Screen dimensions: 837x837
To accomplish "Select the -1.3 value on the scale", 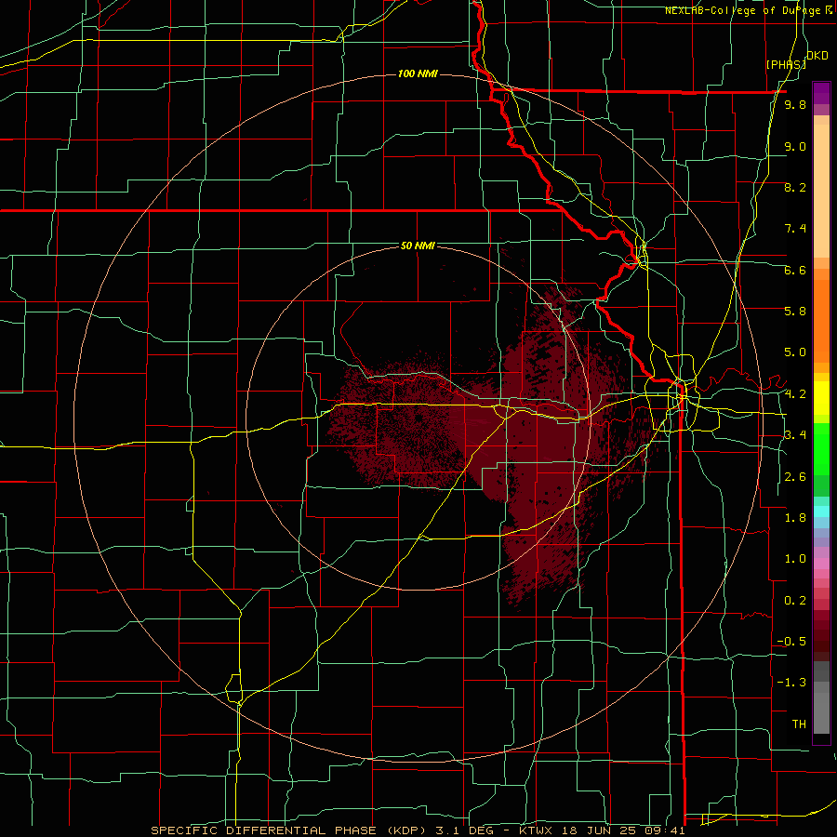I will tap(791, 683).
